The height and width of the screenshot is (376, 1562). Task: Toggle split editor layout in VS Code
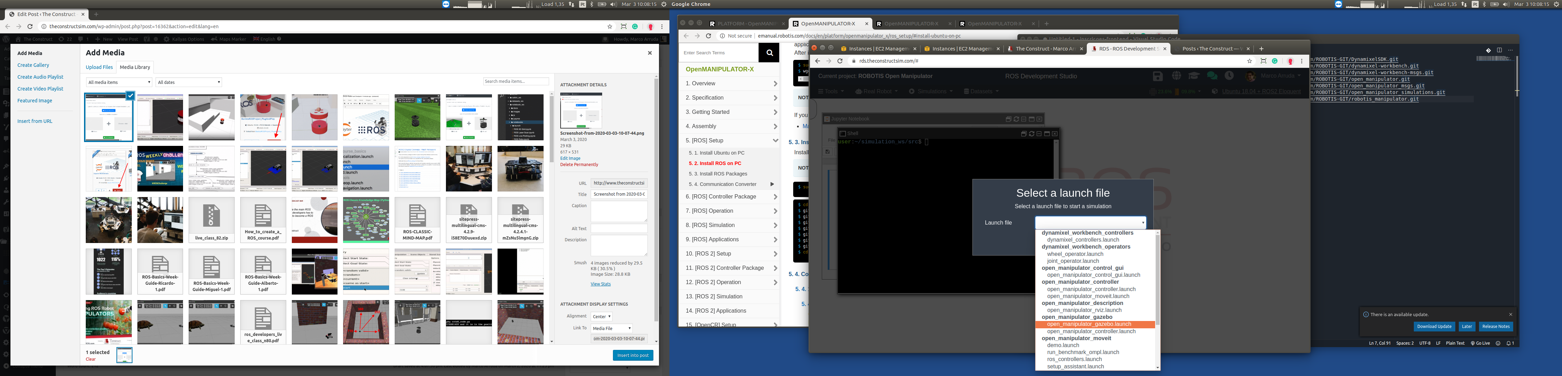(x=1500, y=50)
